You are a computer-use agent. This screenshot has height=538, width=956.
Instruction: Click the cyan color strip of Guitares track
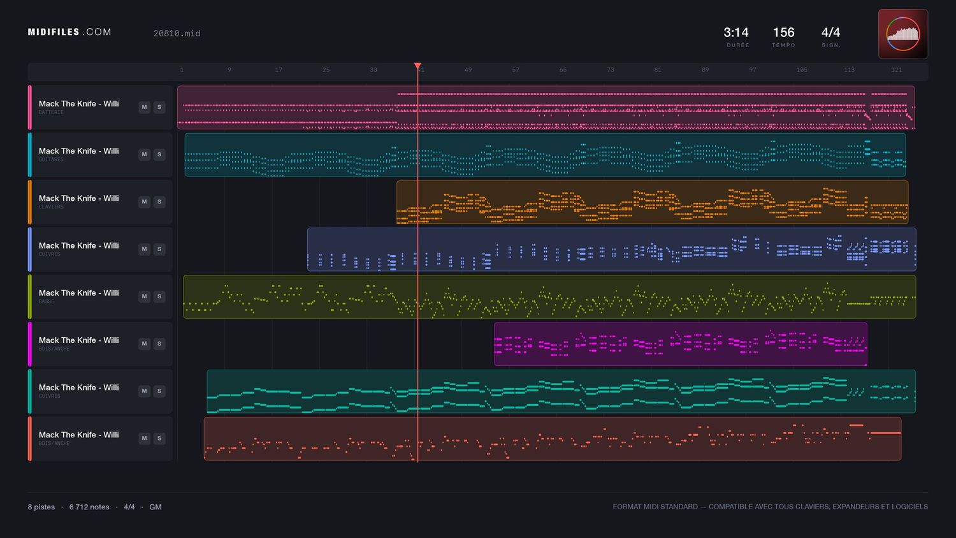pos(30,155)
